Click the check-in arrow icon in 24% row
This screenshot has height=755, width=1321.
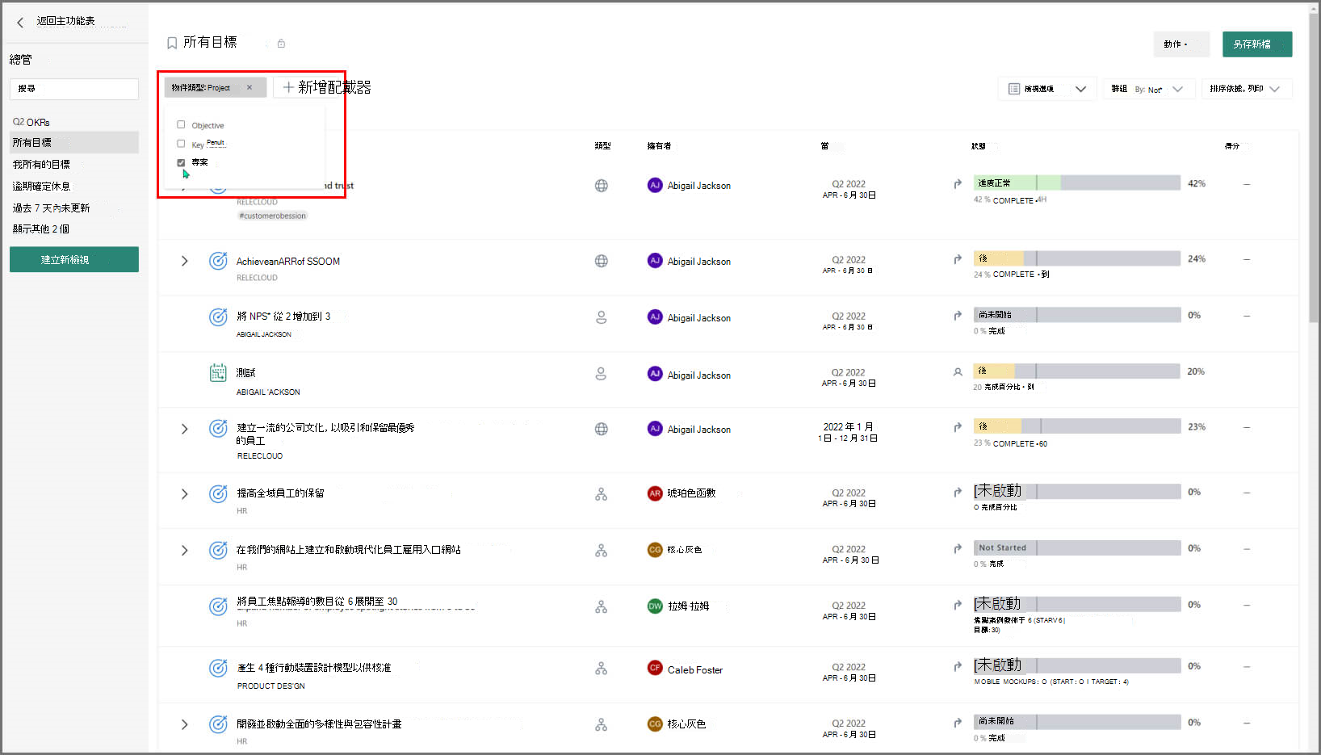(958, 259)
